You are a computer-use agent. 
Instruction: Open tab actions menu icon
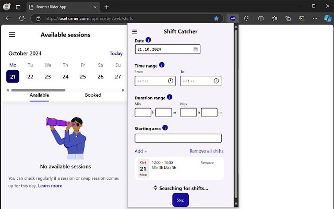tap(18, 7)
